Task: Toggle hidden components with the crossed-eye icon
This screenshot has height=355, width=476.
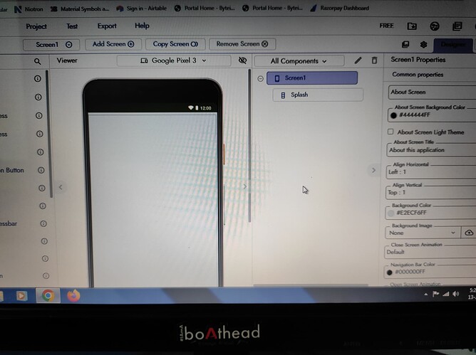Action: 242,60
